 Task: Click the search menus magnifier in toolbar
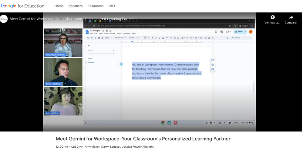pos(88,38)
